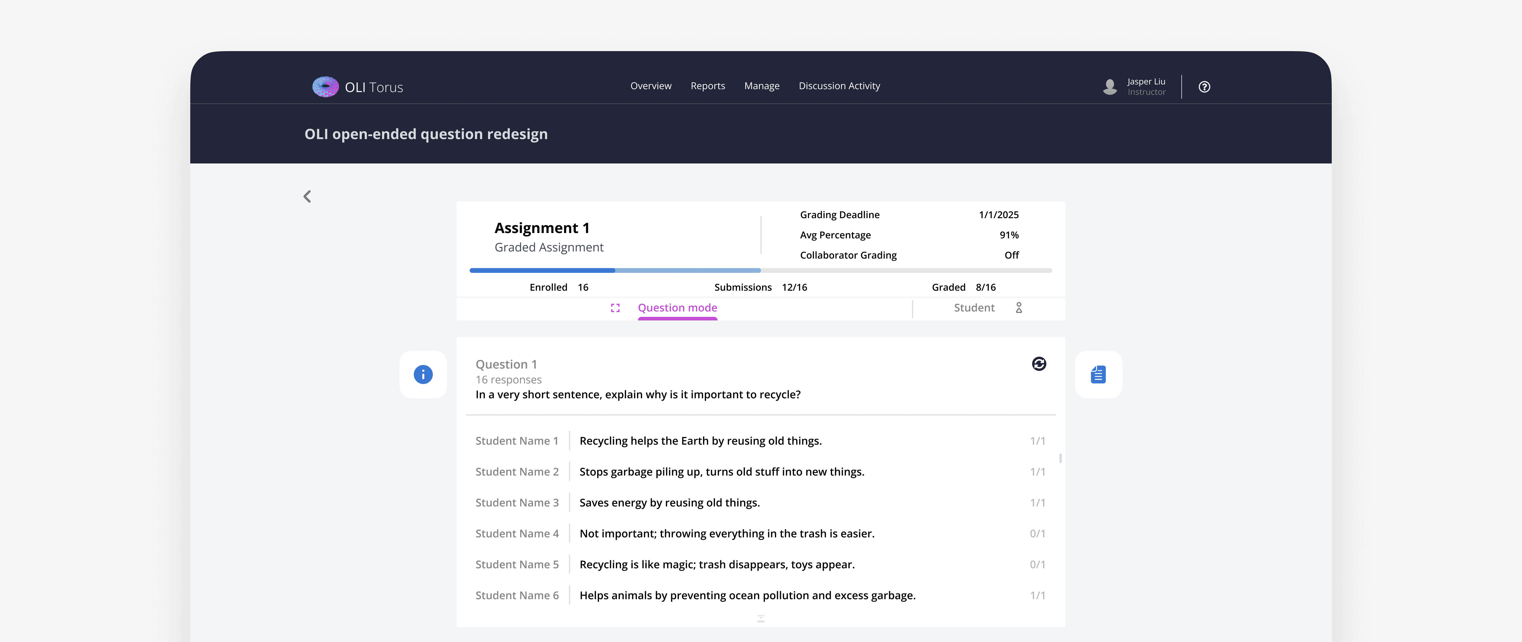
Task: Switch to the Question mode tab
Action: point(677,308)
